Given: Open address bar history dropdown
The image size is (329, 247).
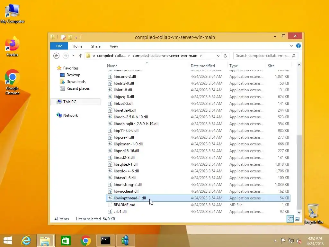Looking at the screenshot, I should (x=218, y=56).
